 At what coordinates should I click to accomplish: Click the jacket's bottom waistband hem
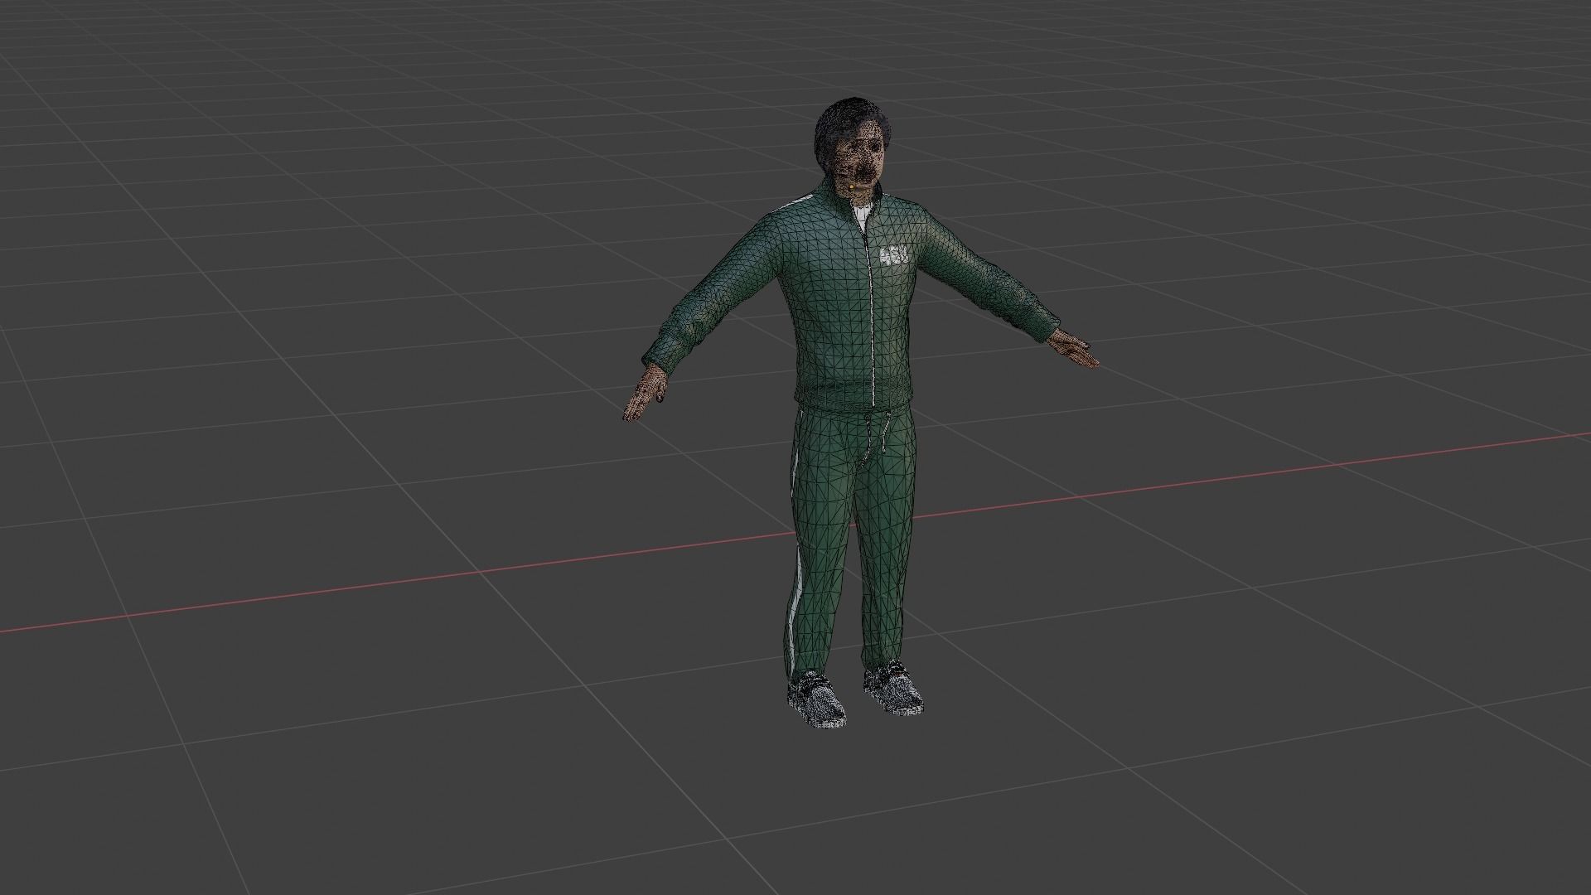coord(833,396)
